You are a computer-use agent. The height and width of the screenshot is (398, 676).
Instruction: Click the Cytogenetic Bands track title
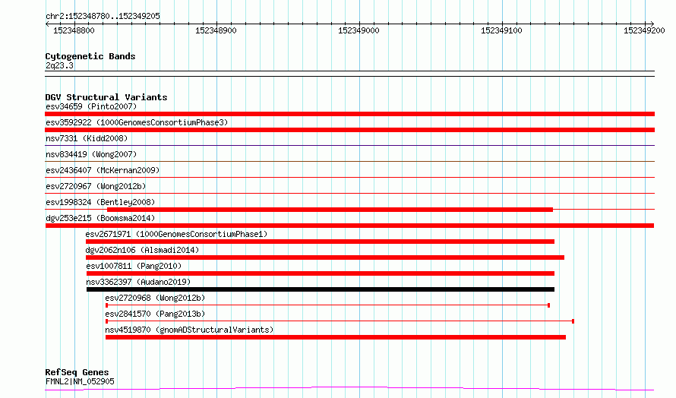click(90, 56)
